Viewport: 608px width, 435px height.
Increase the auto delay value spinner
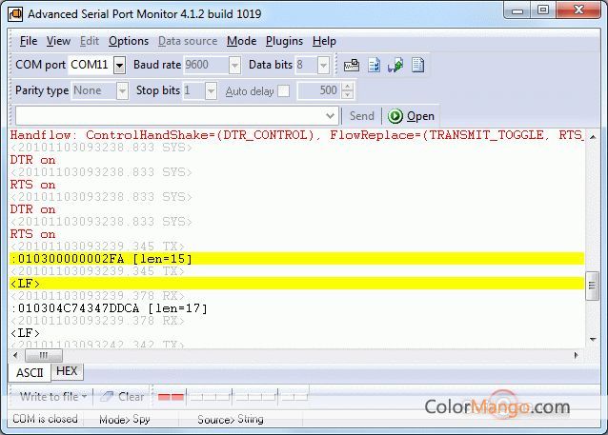point(348,87)
